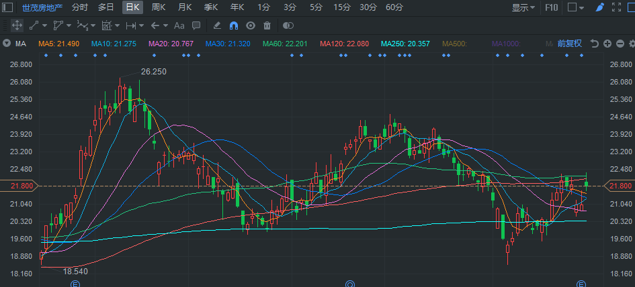Open the 显示 display dropdown
The width and height of the screenshot is (635, 287).
[x=523, y=7]
